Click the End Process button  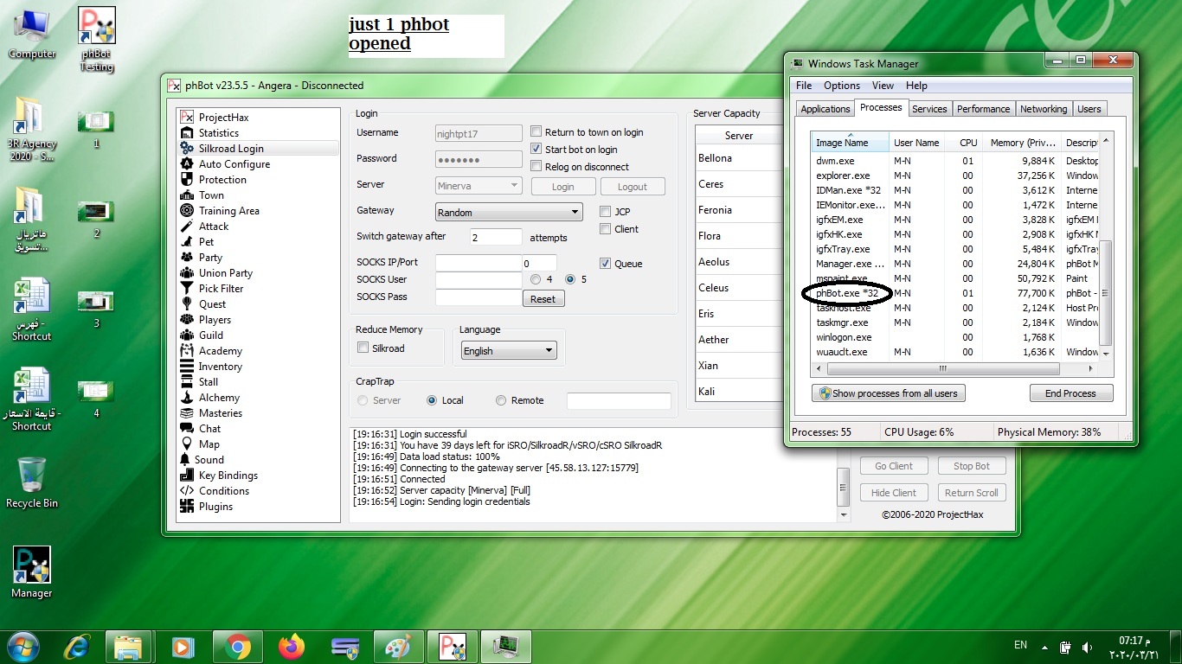point(1070,393)
